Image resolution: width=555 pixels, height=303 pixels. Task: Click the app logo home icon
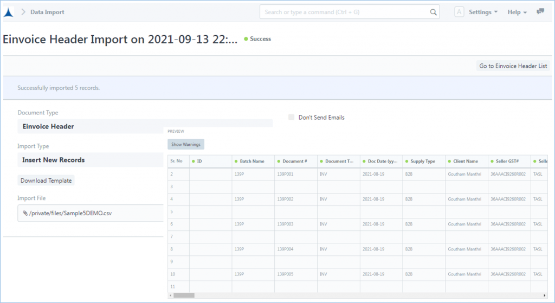pos(9,12)
